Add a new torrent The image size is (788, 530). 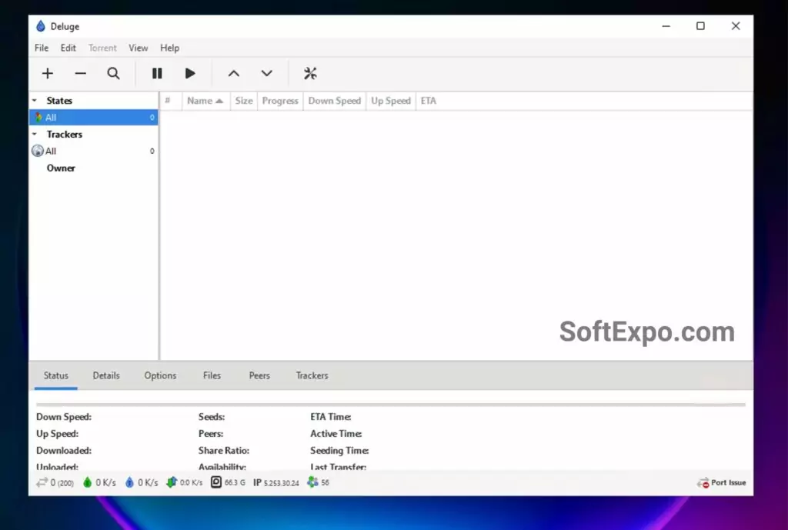47,73
